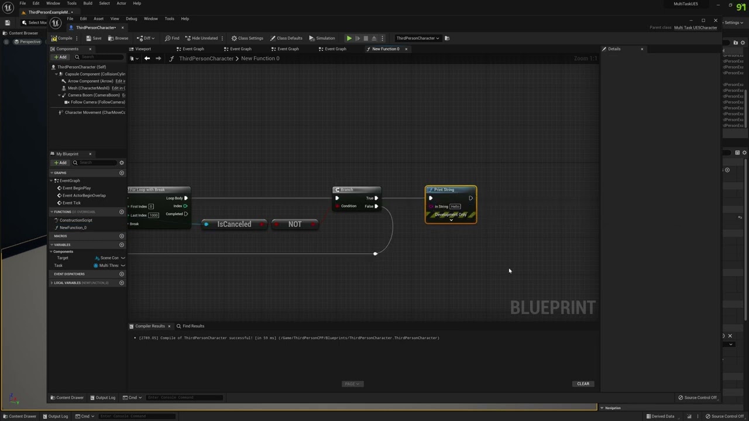Start Simulation mode
The height and width of the screenshot is (421, 749).
click(x=322, y=38)
